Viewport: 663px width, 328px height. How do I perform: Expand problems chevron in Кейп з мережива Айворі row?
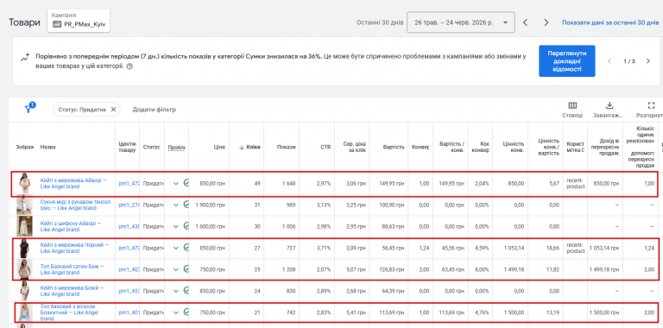[x=176, y=184]
